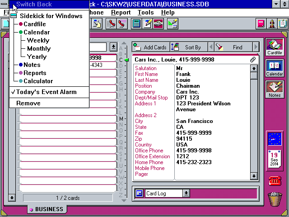The width and height of the screenshot is (289, 217).
Task: Click the green triangle pencil toolbar icon
Action: tap(172, 24)
